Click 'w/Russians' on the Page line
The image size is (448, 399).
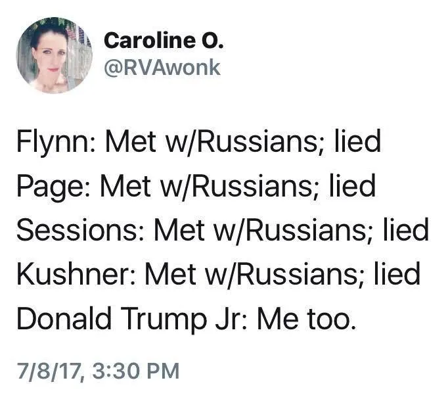click(x=235, y=187)
